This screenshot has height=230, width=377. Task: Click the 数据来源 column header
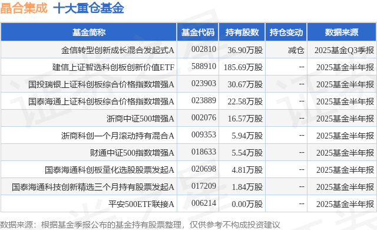pos(342,32)
